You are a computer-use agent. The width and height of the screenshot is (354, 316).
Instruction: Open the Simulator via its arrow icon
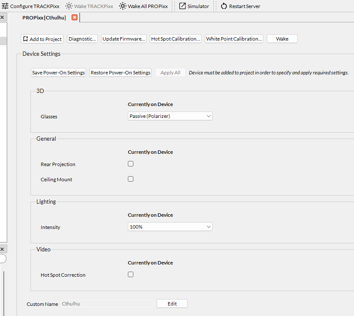183,6
